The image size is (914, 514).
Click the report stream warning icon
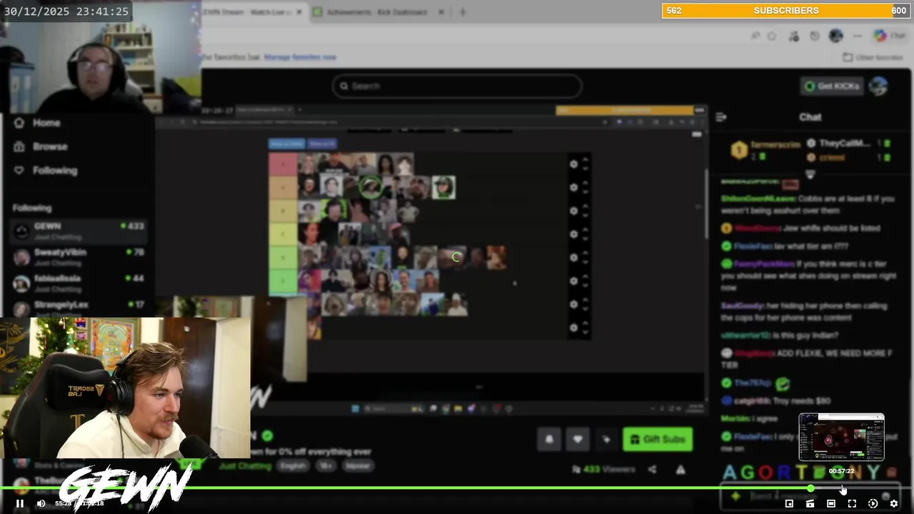click(681, 470)
